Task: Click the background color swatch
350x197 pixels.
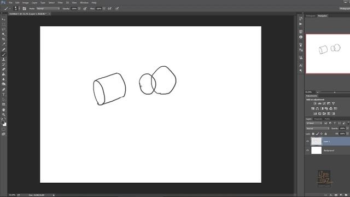Action: point(5,125)
